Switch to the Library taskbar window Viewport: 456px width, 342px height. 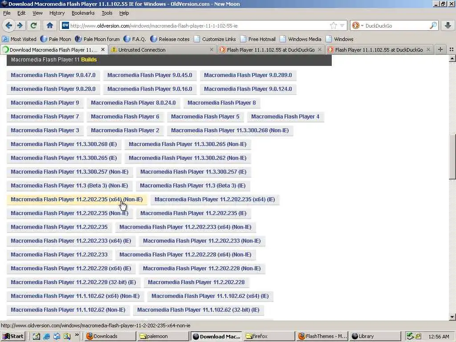(375, 337)
